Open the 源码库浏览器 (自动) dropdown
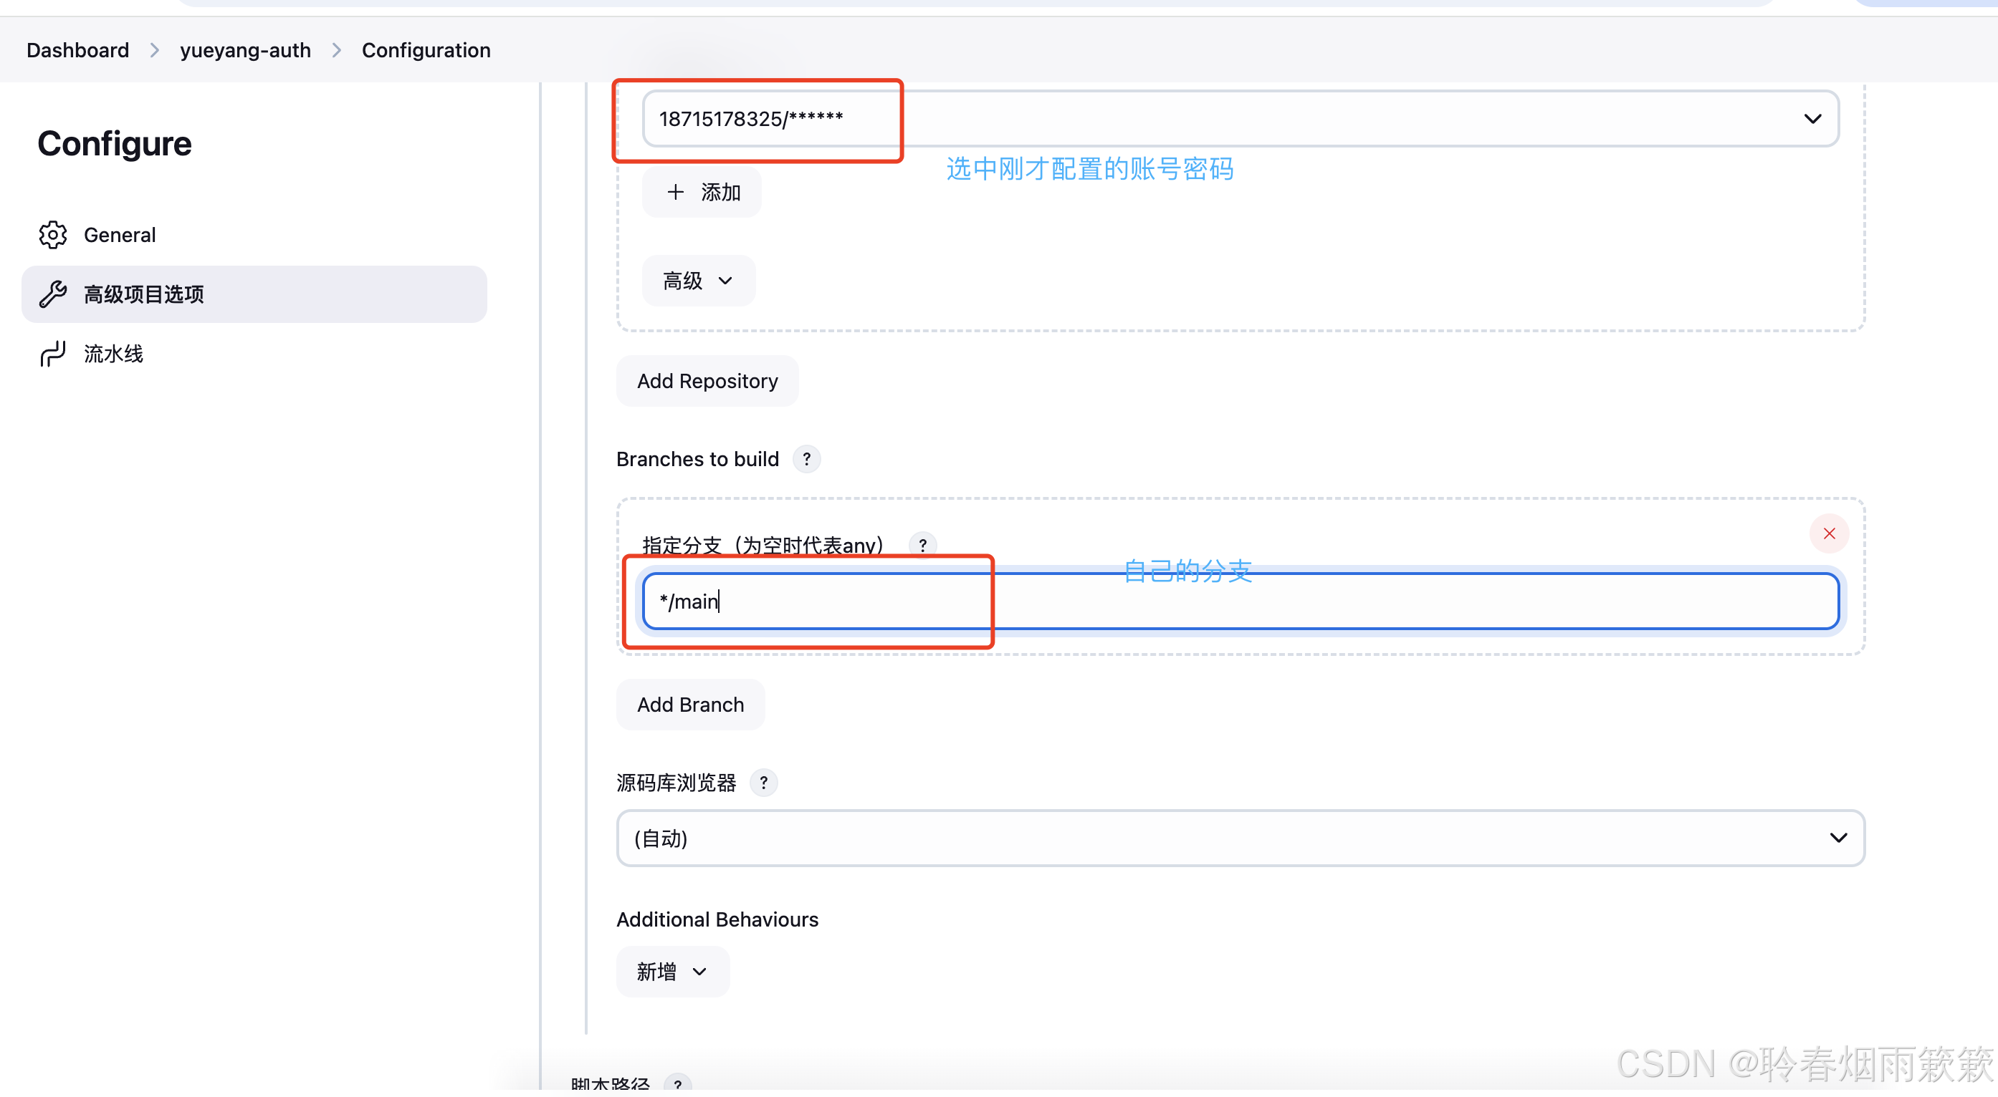This screenshot has height=1097, width=1998. (x=1240, y=839)
